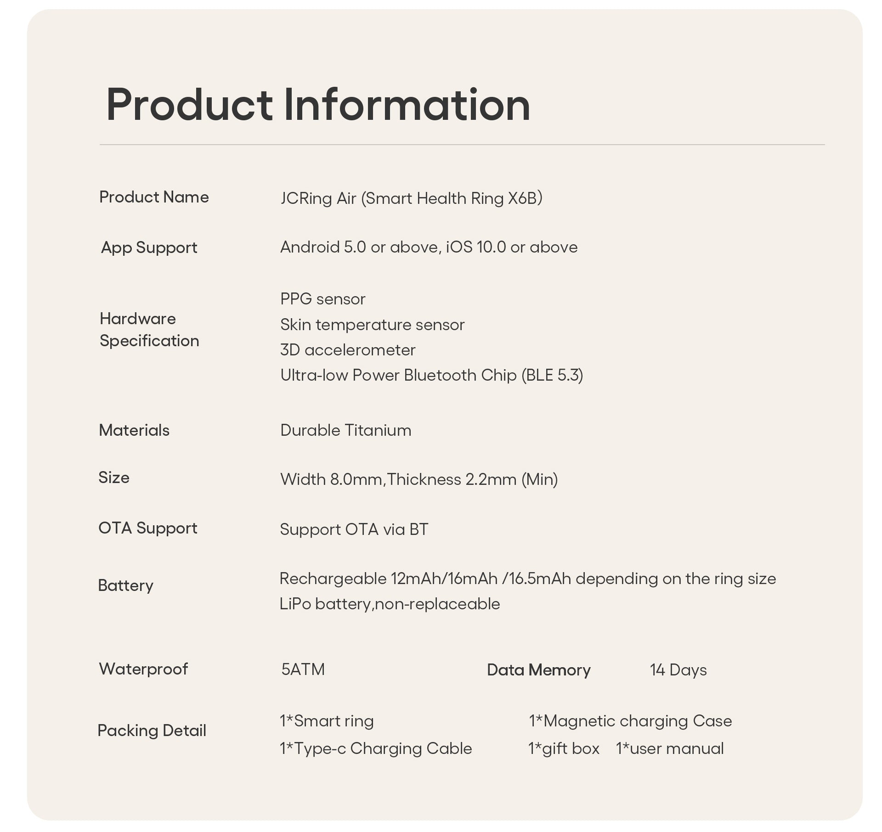This screenshot has width=882, height=832.
Task: Click JCRing Air product name text
Action: click(x=411, y=198)
